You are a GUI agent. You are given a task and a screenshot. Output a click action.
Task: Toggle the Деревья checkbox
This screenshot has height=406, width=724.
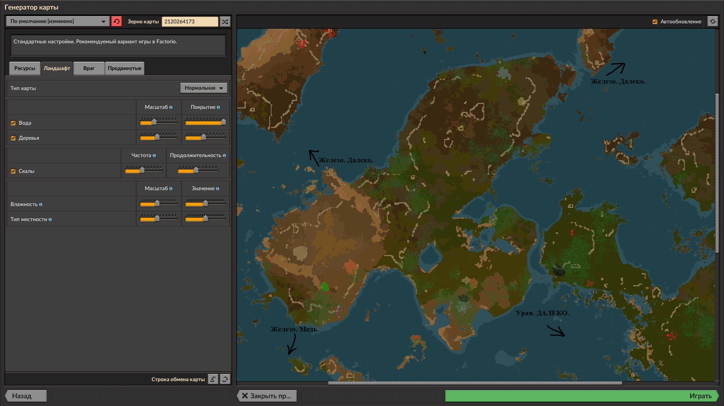tap(13, 138)
